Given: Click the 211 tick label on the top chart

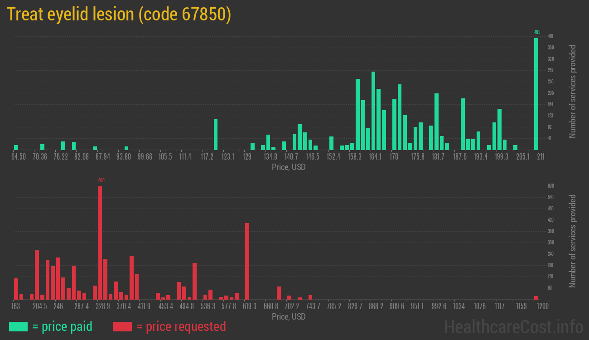Looking at the screenshot, I should tap(540, 157).
